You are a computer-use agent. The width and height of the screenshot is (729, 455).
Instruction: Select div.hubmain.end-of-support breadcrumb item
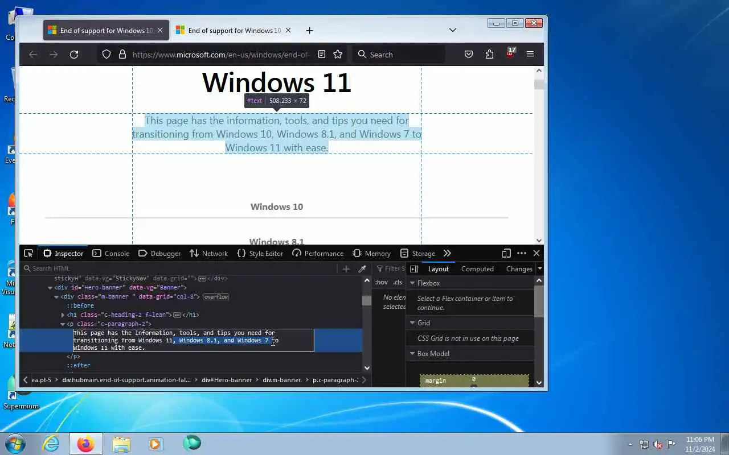(x=126, y=380)
